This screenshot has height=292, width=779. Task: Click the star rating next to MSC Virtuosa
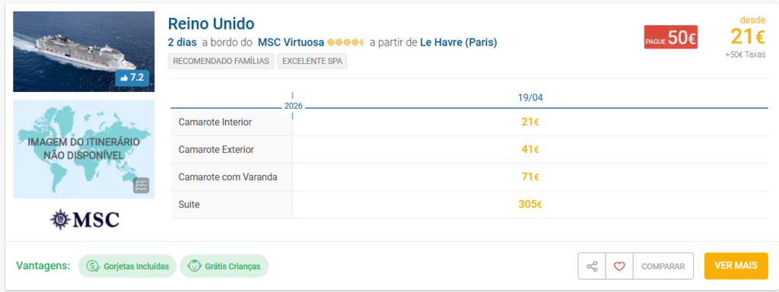click(x=346, y=43)
